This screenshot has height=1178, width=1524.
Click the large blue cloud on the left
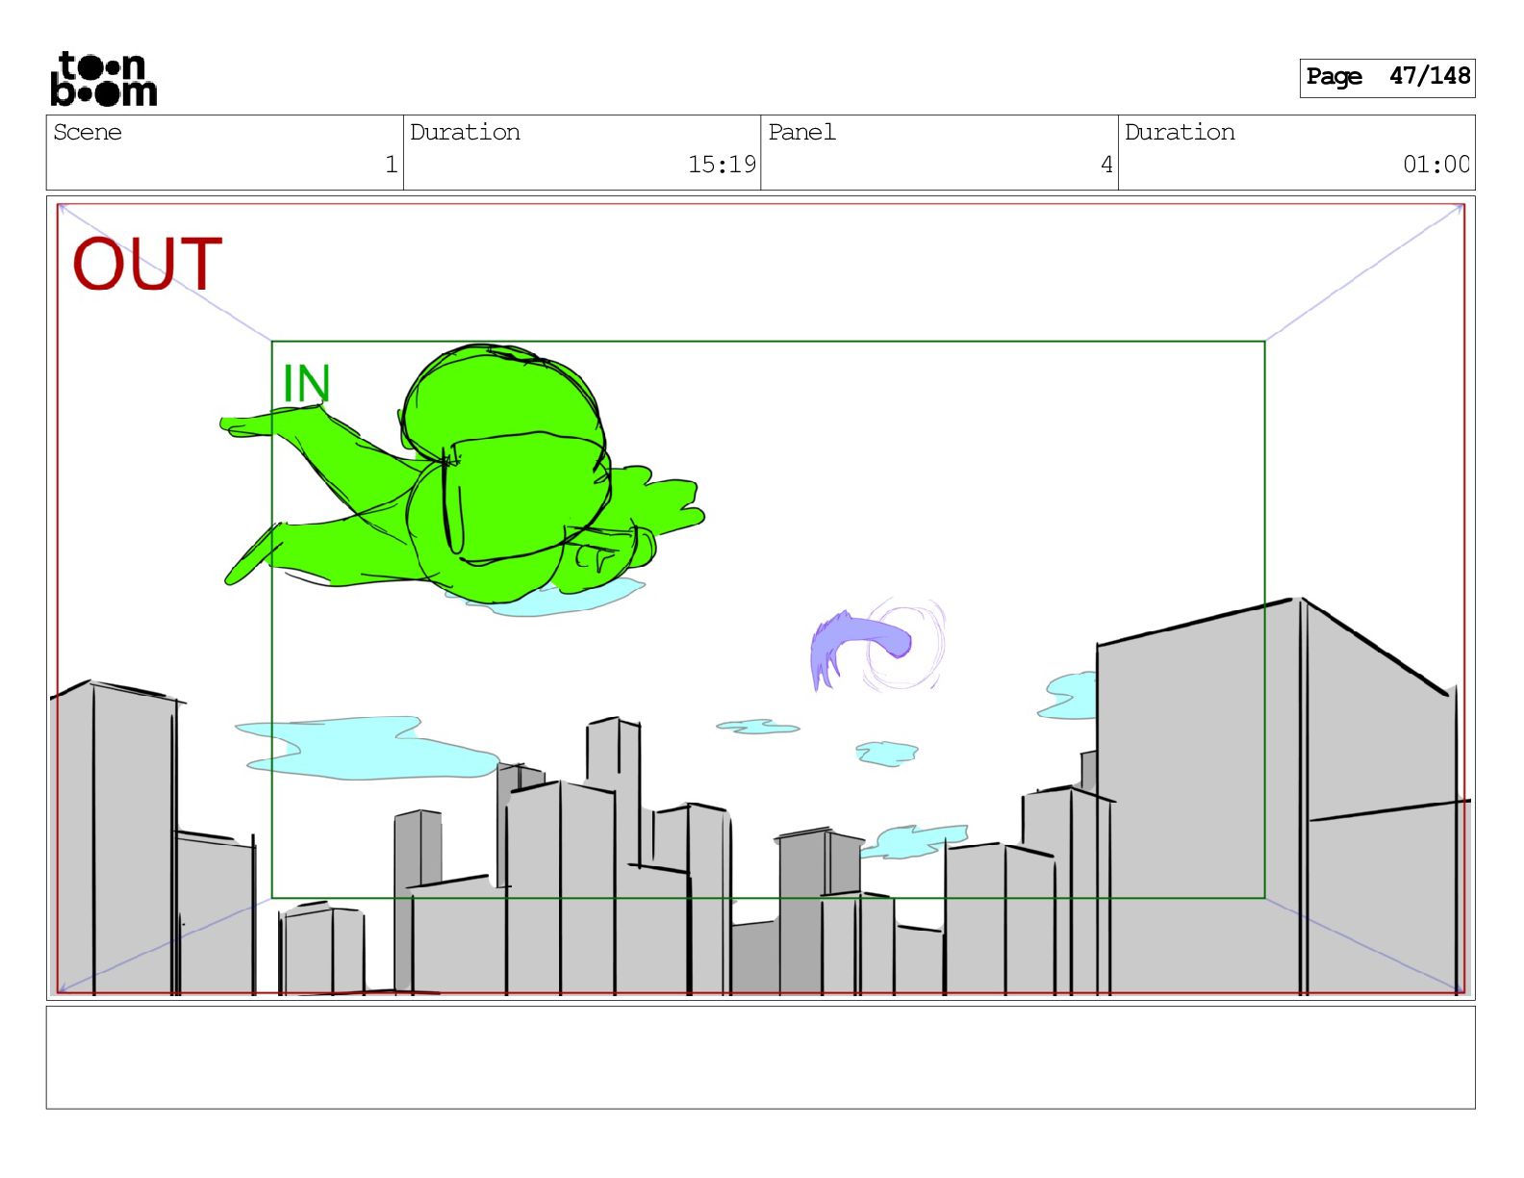point(366,747)
